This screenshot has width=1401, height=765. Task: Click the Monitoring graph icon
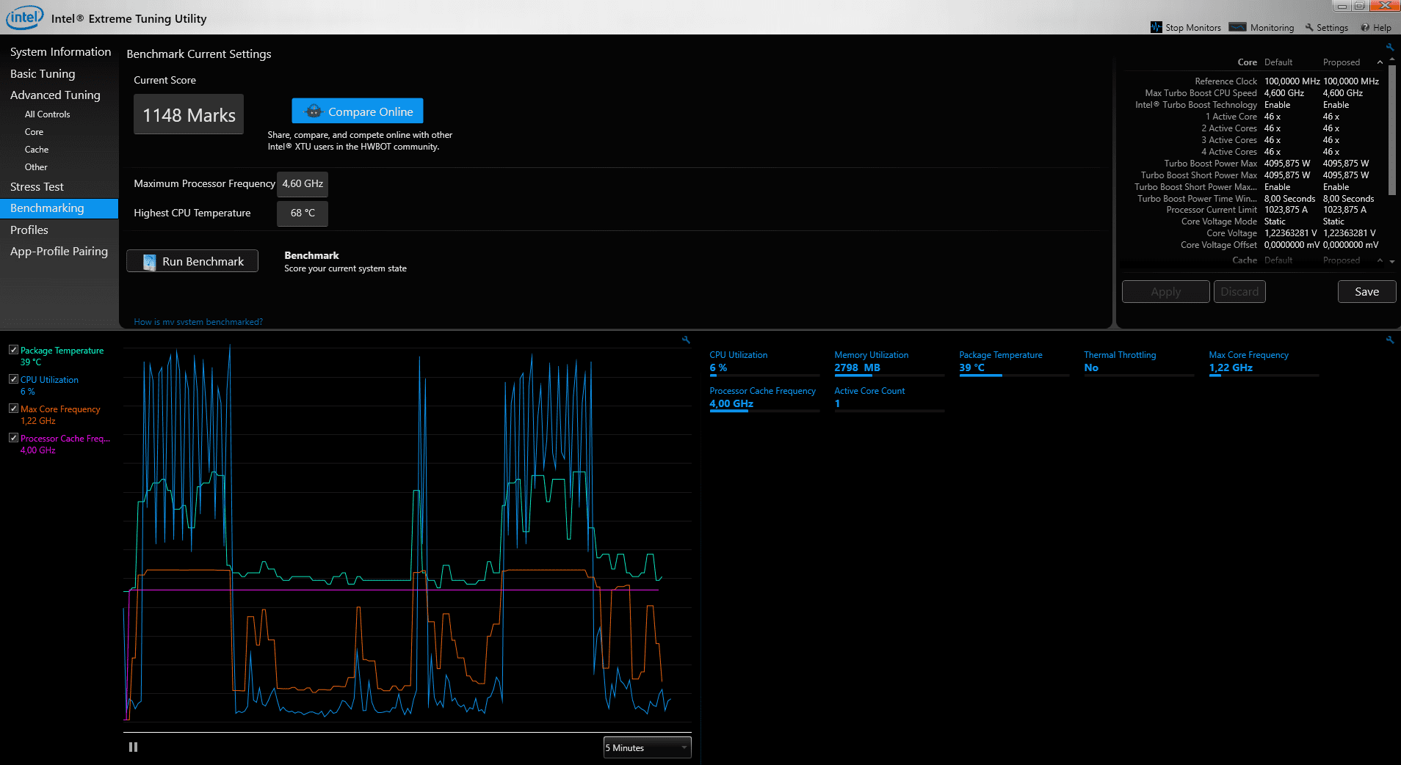pyautogui.click(x=1238, y=27)
